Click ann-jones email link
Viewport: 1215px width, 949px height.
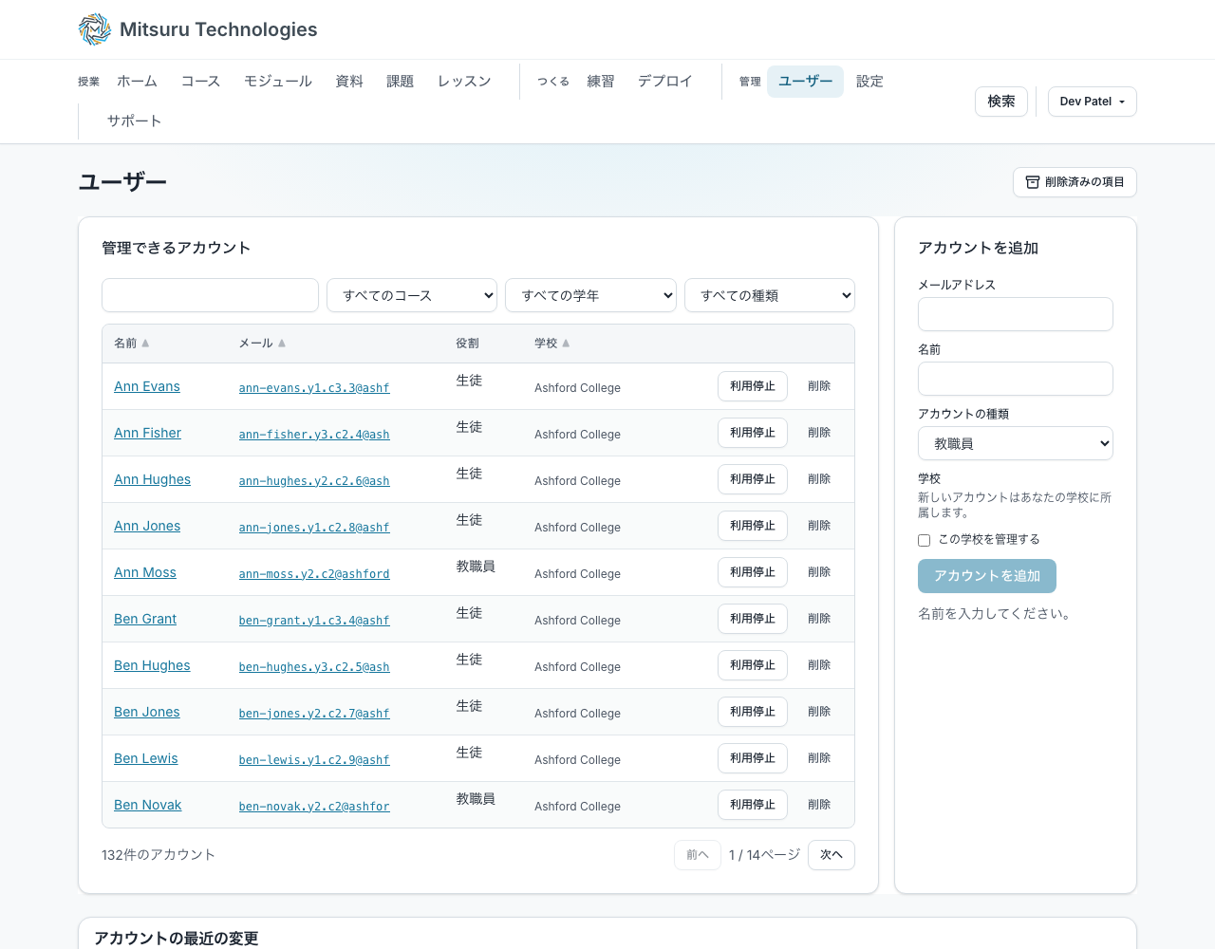pos(314,528)
